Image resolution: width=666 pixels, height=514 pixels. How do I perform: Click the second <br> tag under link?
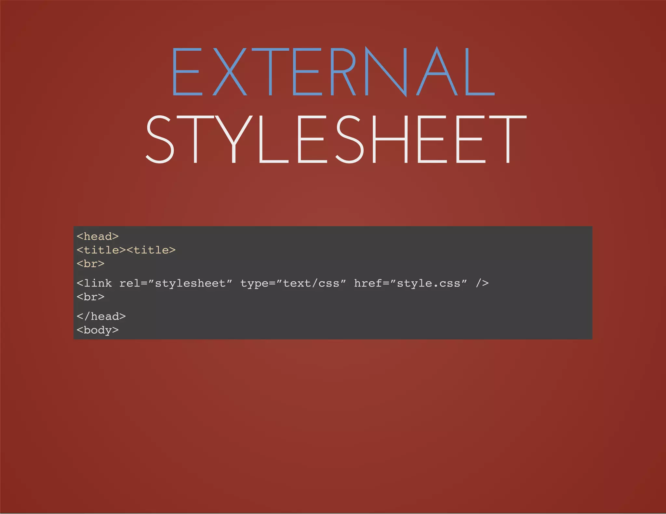click(90, 297)
